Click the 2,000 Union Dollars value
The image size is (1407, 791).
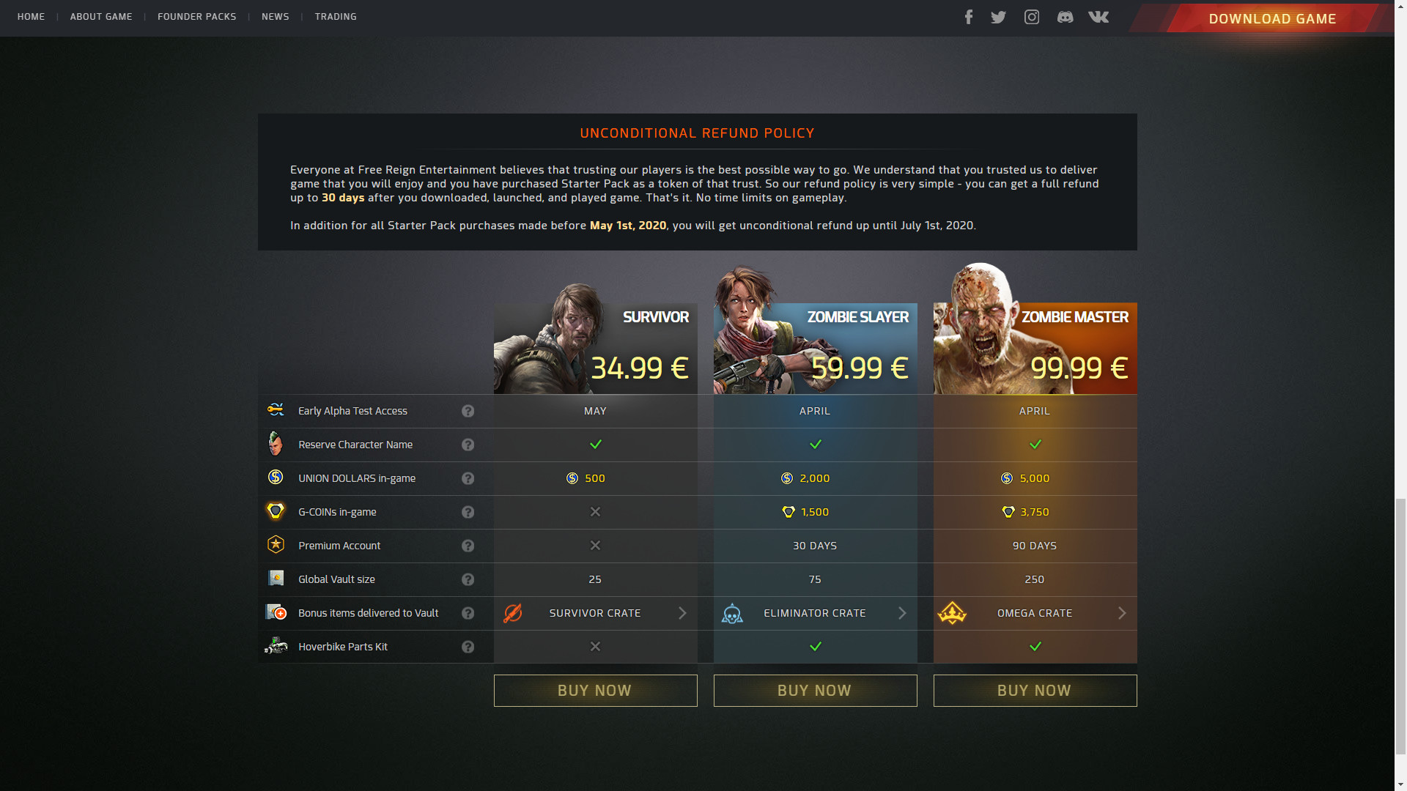click(815, 478)
